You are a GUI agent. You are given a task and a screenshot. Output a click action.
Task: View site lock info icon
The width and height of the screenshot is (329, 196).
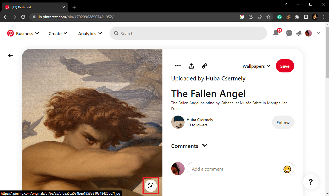(x=34, y=17)
